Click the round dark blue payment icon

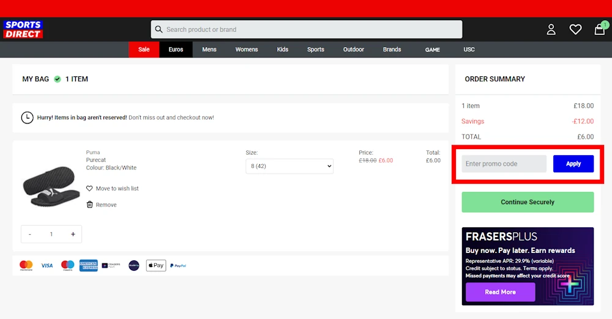point(134,266)
